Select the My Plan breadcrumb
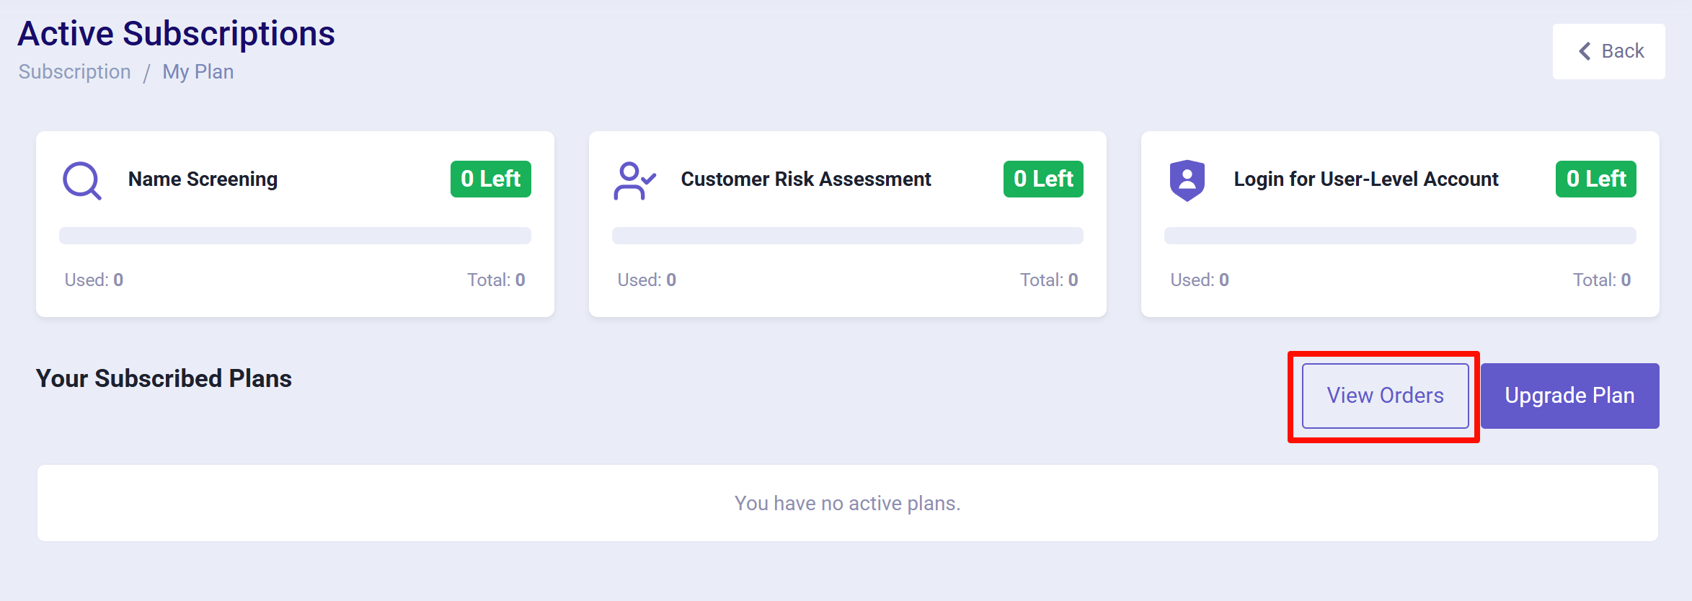The width and height of the screenshot is (1692, 601). 198,72
